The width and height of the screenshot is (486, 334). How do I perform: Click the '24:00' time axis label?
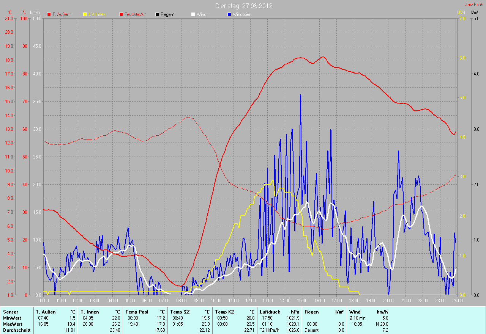(457, 301)
